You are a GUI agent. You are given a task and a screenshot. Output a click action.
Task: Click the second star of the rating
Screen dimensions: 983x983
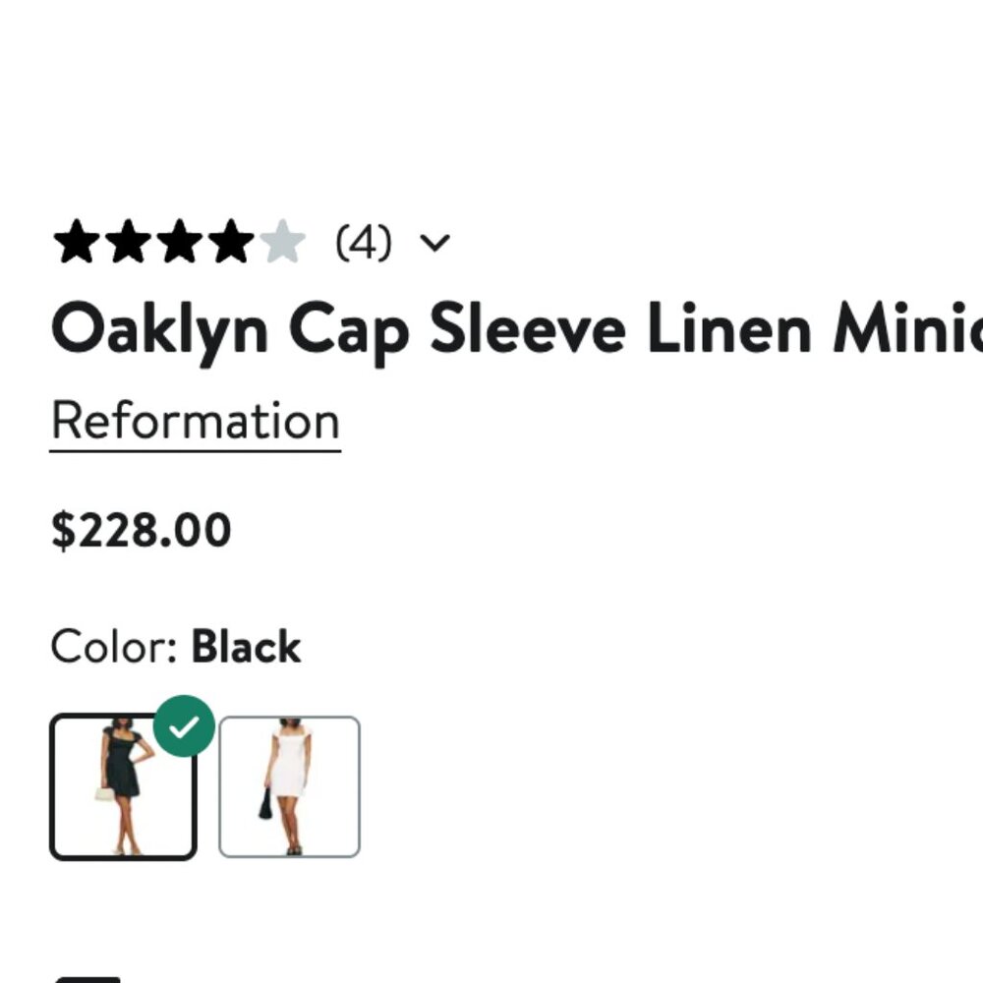(x=129, y=242)
